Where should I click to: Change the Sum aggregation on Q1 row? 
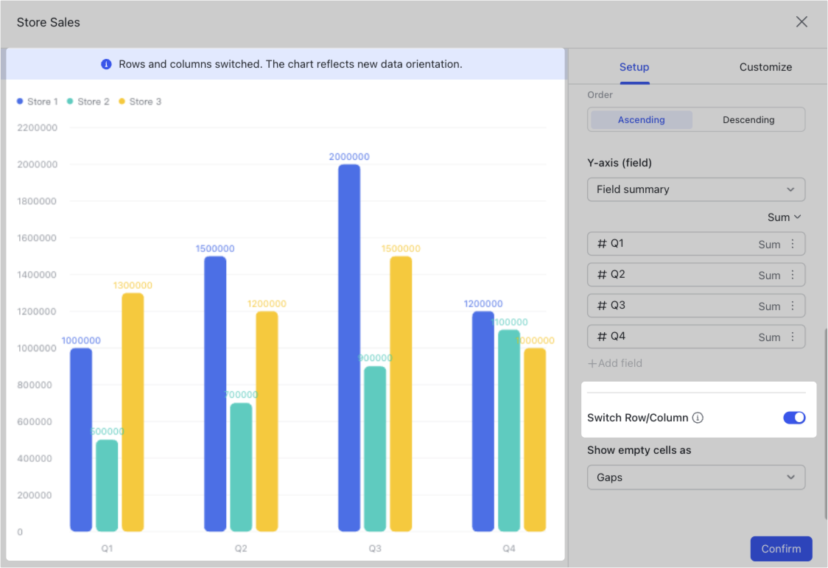coord(769,244)
